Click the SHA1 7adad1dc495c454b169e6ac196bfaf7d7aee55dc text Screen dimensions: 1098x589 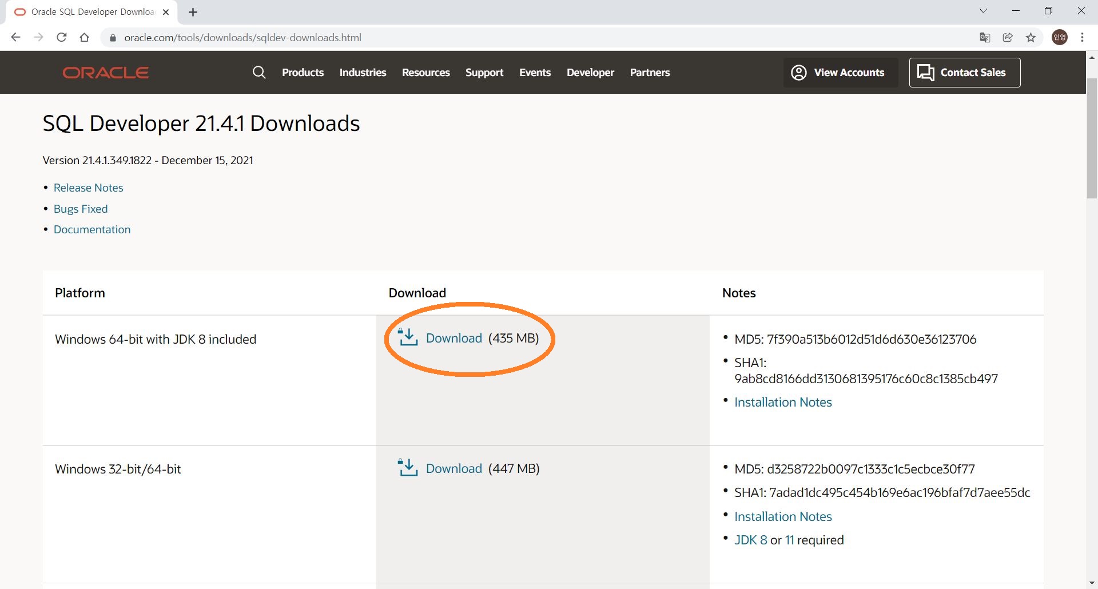tap(882, 492)
